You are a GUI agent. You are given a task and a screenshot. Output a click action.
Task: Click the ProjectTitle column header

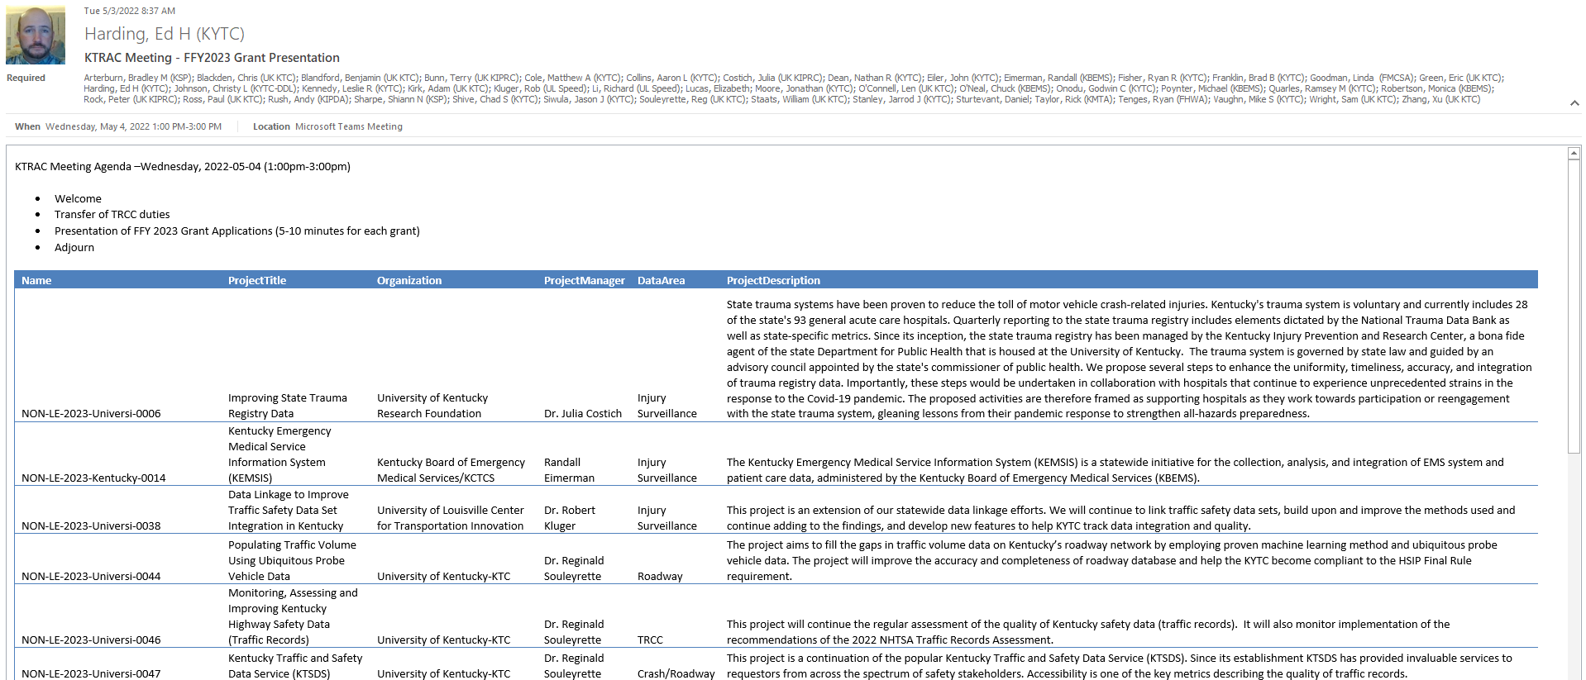tap(257, 281)
